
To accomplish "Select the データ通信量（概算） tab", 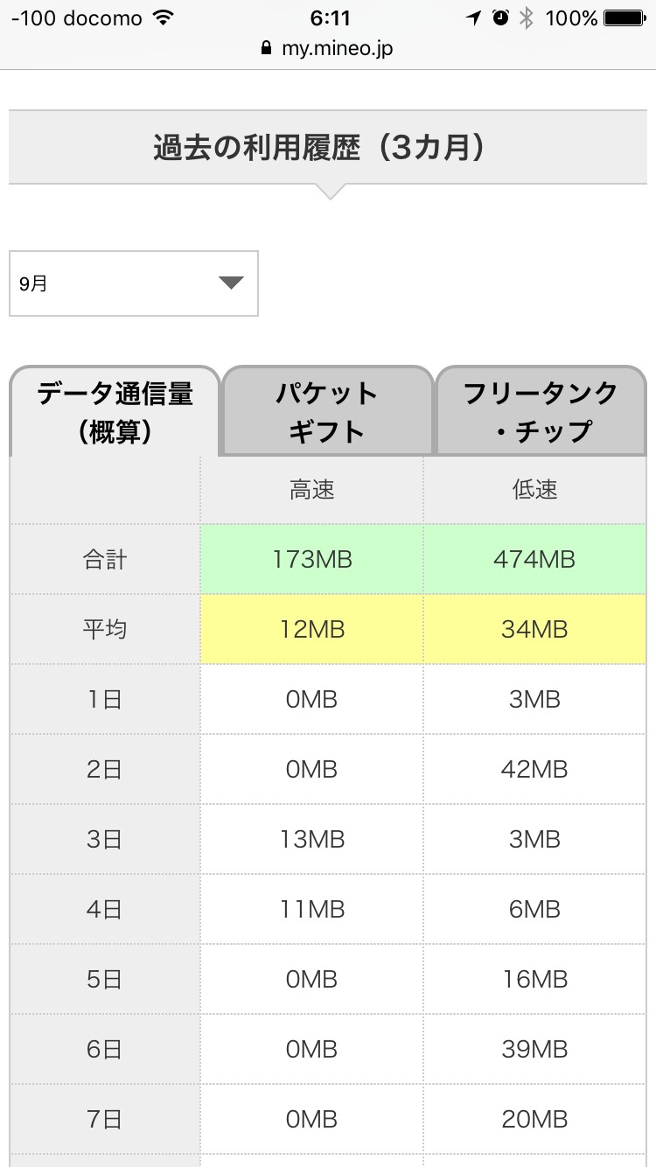I will [x=115, y=412].
